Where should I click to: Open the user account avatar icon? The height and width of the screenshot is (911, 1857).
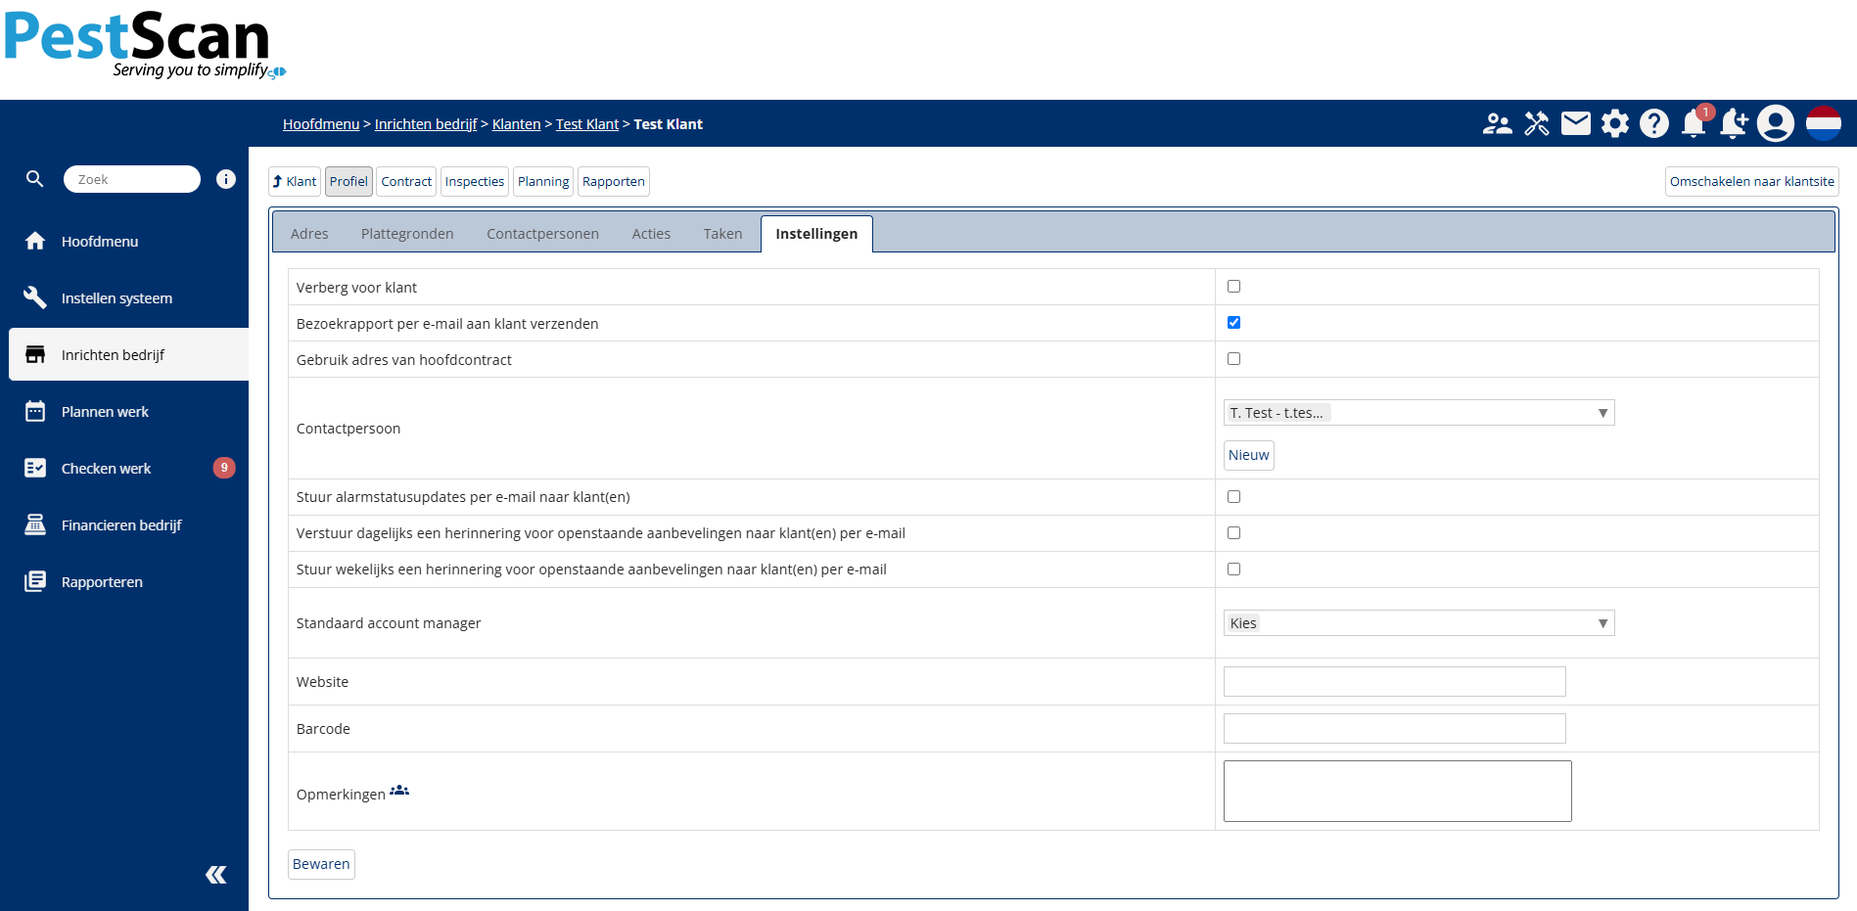[1776, 124]
